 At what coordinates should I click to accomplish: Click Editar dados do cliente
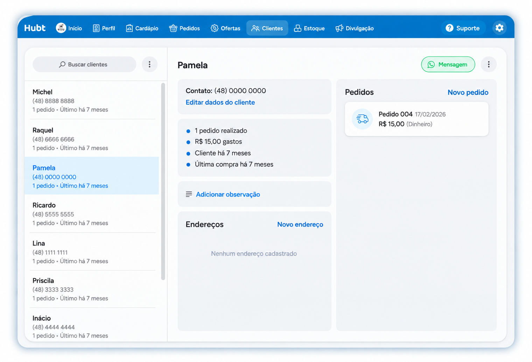tap(220, 102)
